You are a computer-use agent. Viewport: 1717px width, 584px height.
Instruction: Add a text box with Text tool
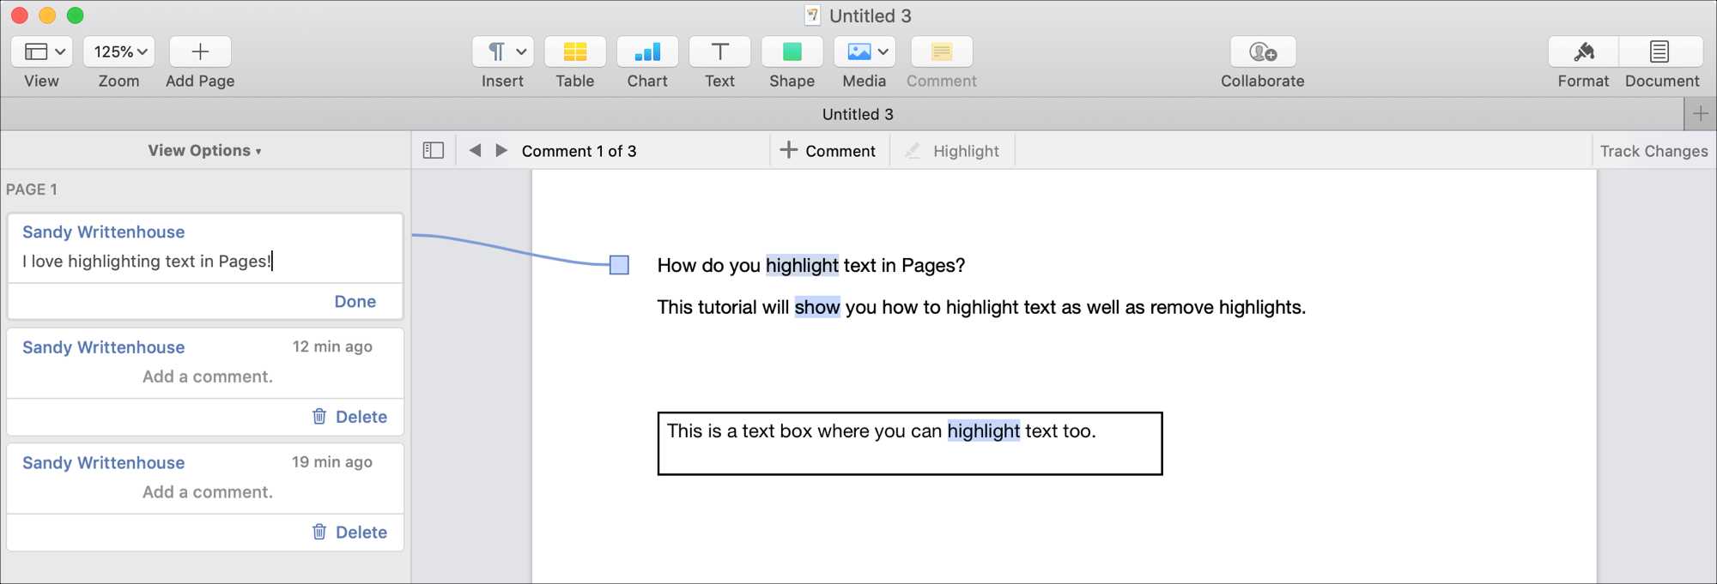coord(719,52)
